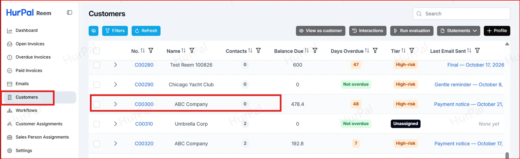The height and width of the screenshot is (159, 520).
Task: Refresh the customers list
Action: click(146, 31)
